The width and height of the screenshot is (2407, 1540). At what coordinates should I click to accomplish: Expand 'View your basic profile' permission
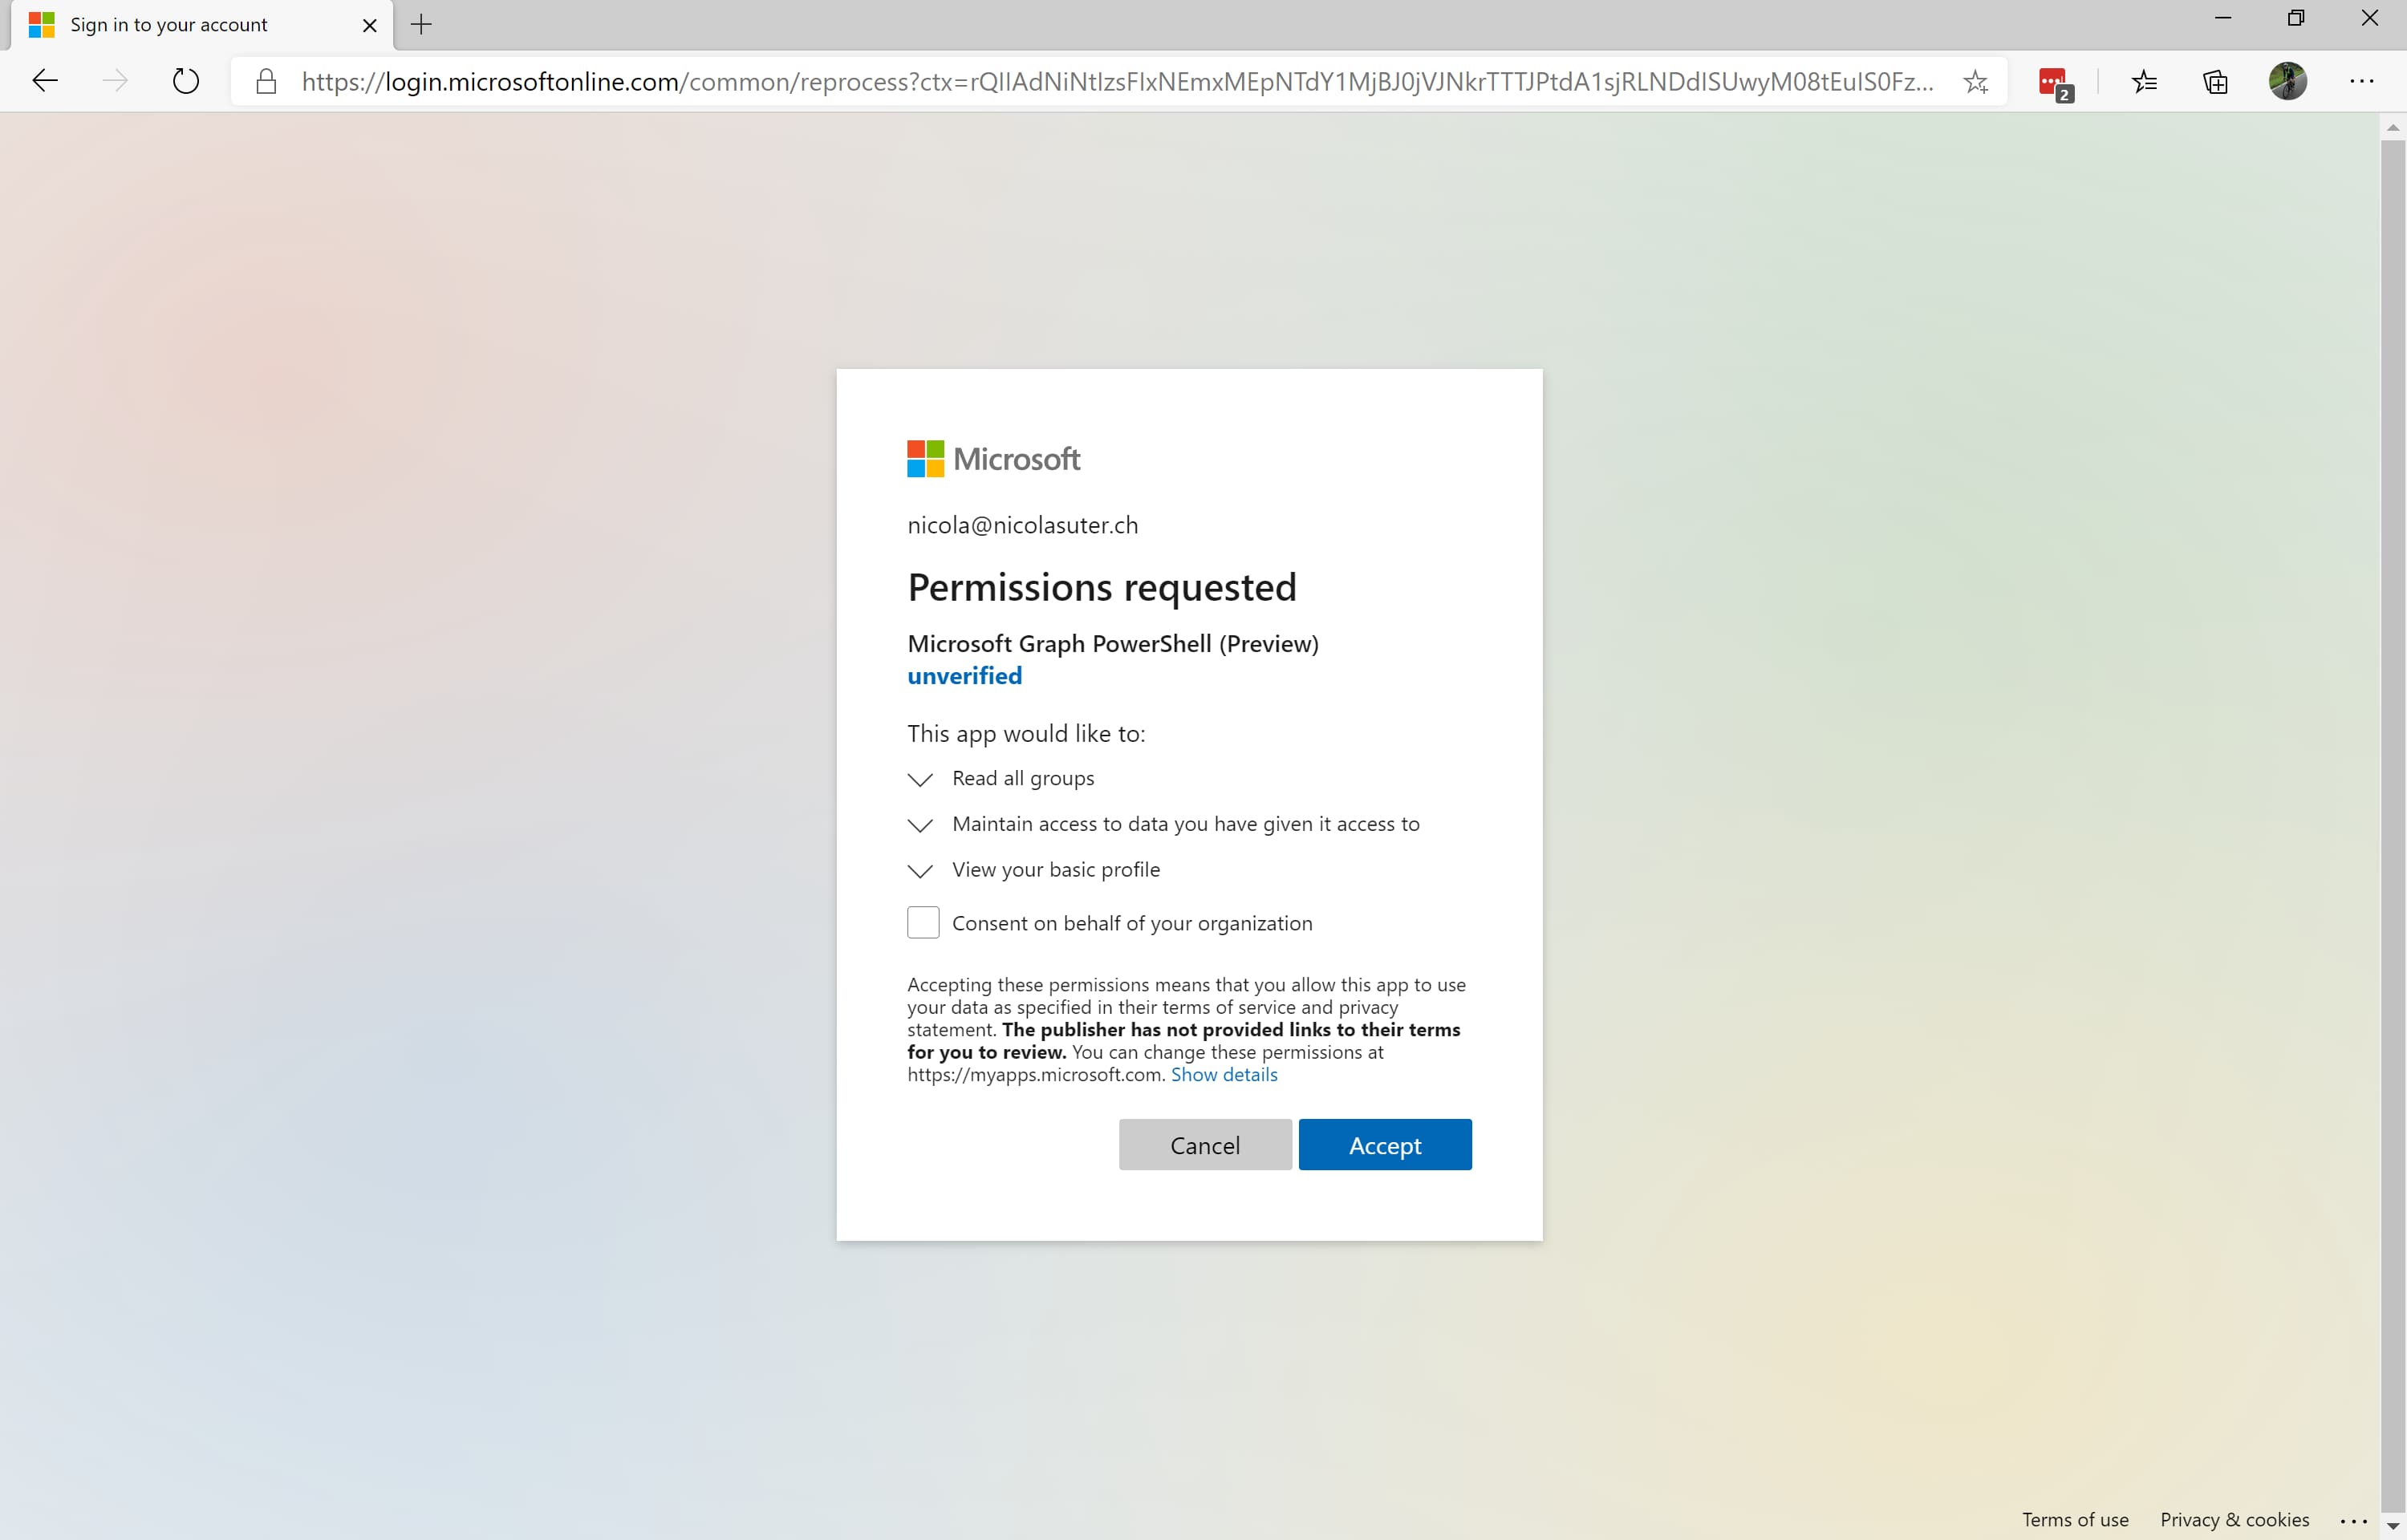point(920,871)
